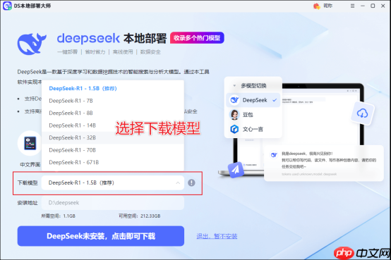The height and width of the screenshot is (260, 391).
Task: Click the info exclamation icon beside model dropdown
Action: tap(191, 182)
